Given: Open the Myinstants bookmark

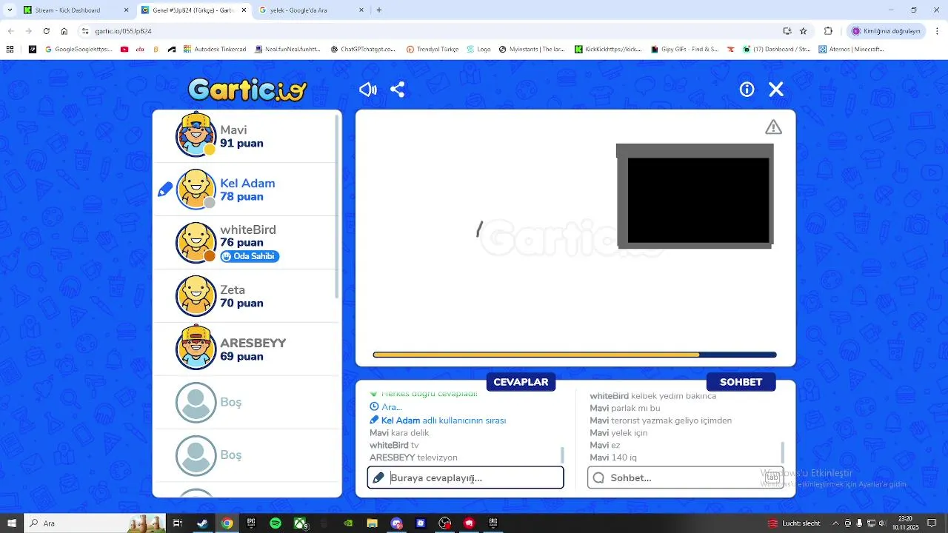Looking at the screenshot, I should [532, 50].
